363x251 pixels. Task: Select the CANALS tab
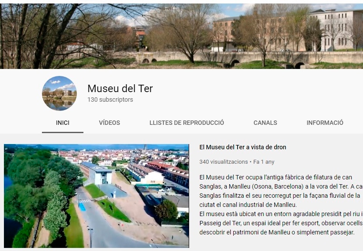click(x=265, y=123)
